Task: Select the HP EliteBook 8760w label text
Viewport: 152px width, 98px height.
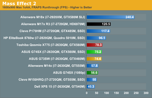Action: click(x=44, y=38)
